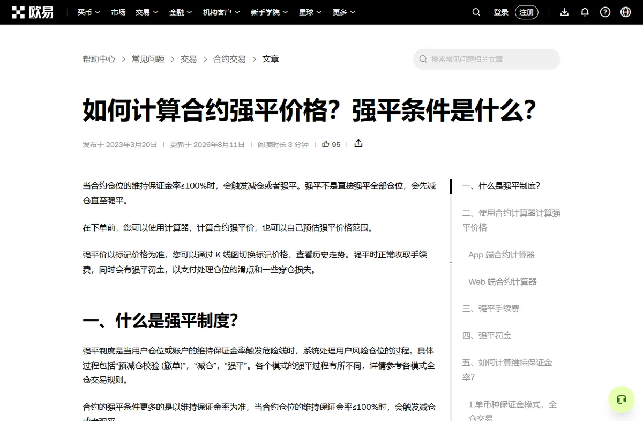The width and height of the screenshot is (643, 421).
Task: Click the download app icon
Action: tap(564, 12)
